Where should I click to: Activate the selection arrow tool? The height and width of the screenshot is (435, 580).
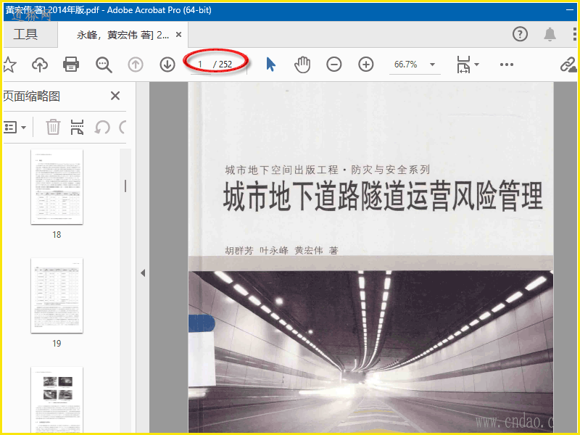click(x=270, y=65)
